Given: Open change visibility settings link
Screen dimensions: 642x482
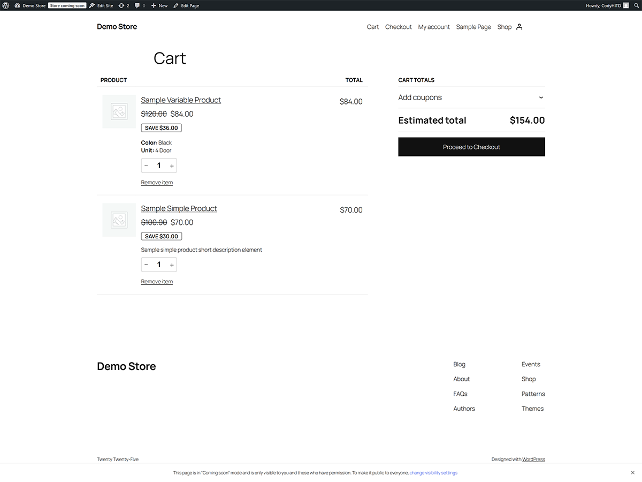Looking at the screenshot, I should click(433, 473).
